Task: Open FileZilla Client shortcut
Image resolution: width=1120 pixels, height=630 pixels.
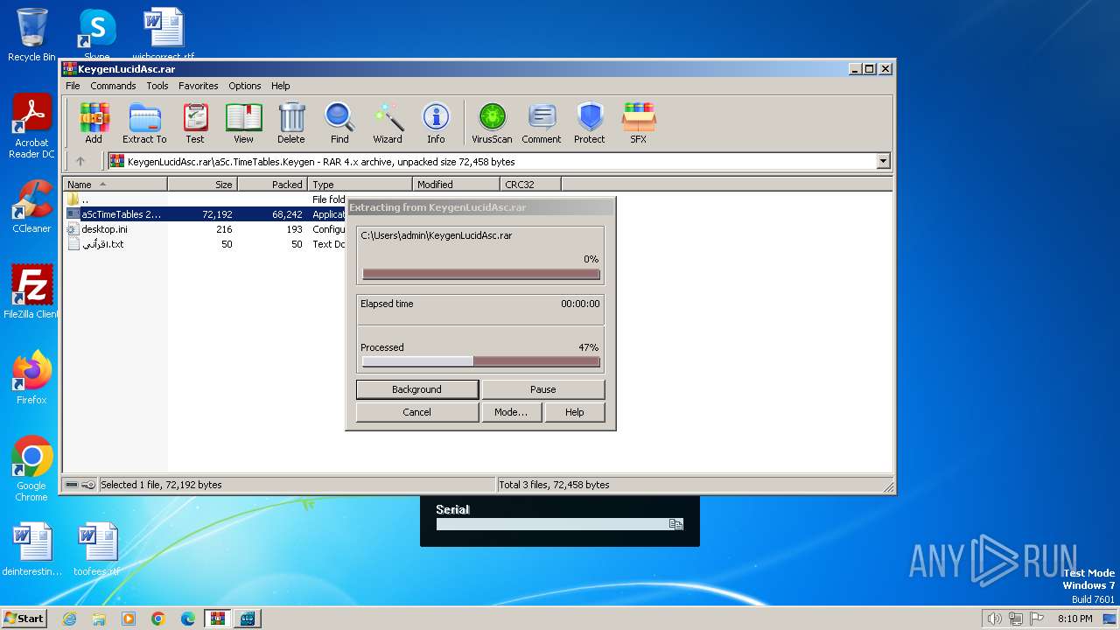Action: (x=31, y=292)
